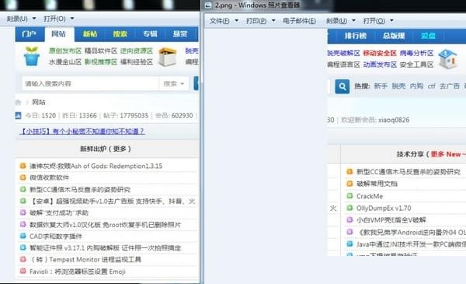Click the thread icon beside 诸神灰烬 Ash of Gods
Viewport: 466px width, 284px height.
(x=23, y=166)
